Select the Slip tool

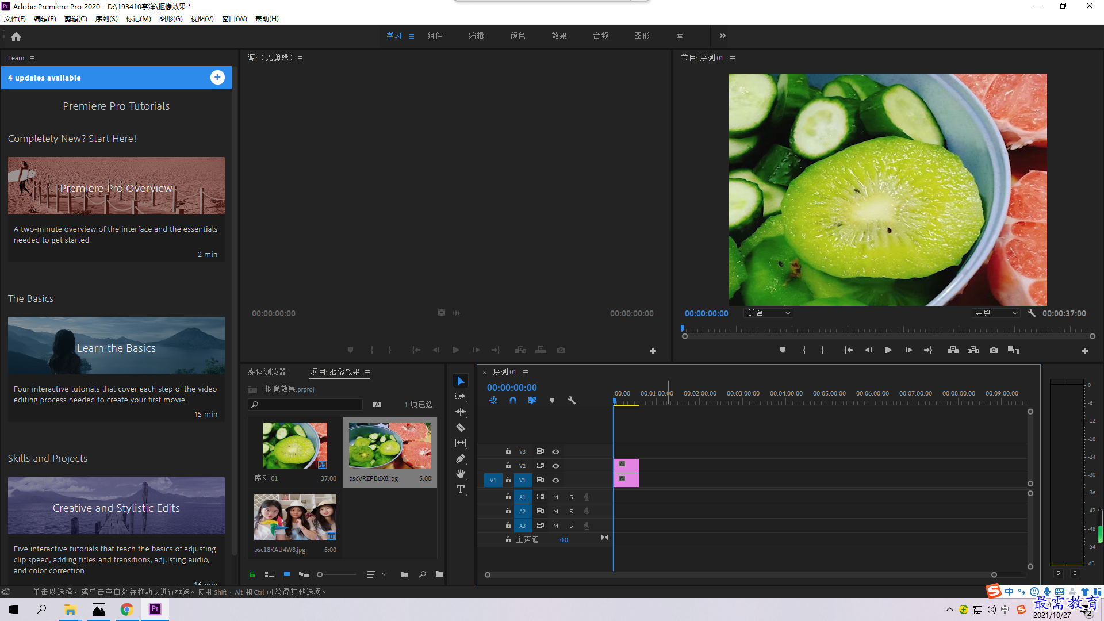coord(461,443)
